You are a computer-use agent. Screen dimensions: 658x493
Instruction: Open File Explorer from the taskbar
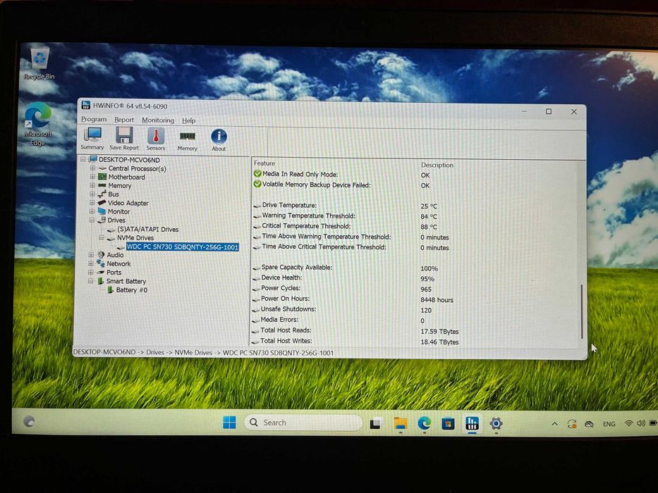(401, 423)
